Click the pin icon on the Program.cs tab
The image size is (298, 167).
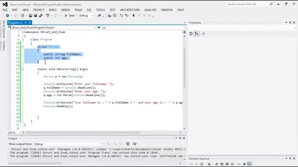click(x=26, y=23)
